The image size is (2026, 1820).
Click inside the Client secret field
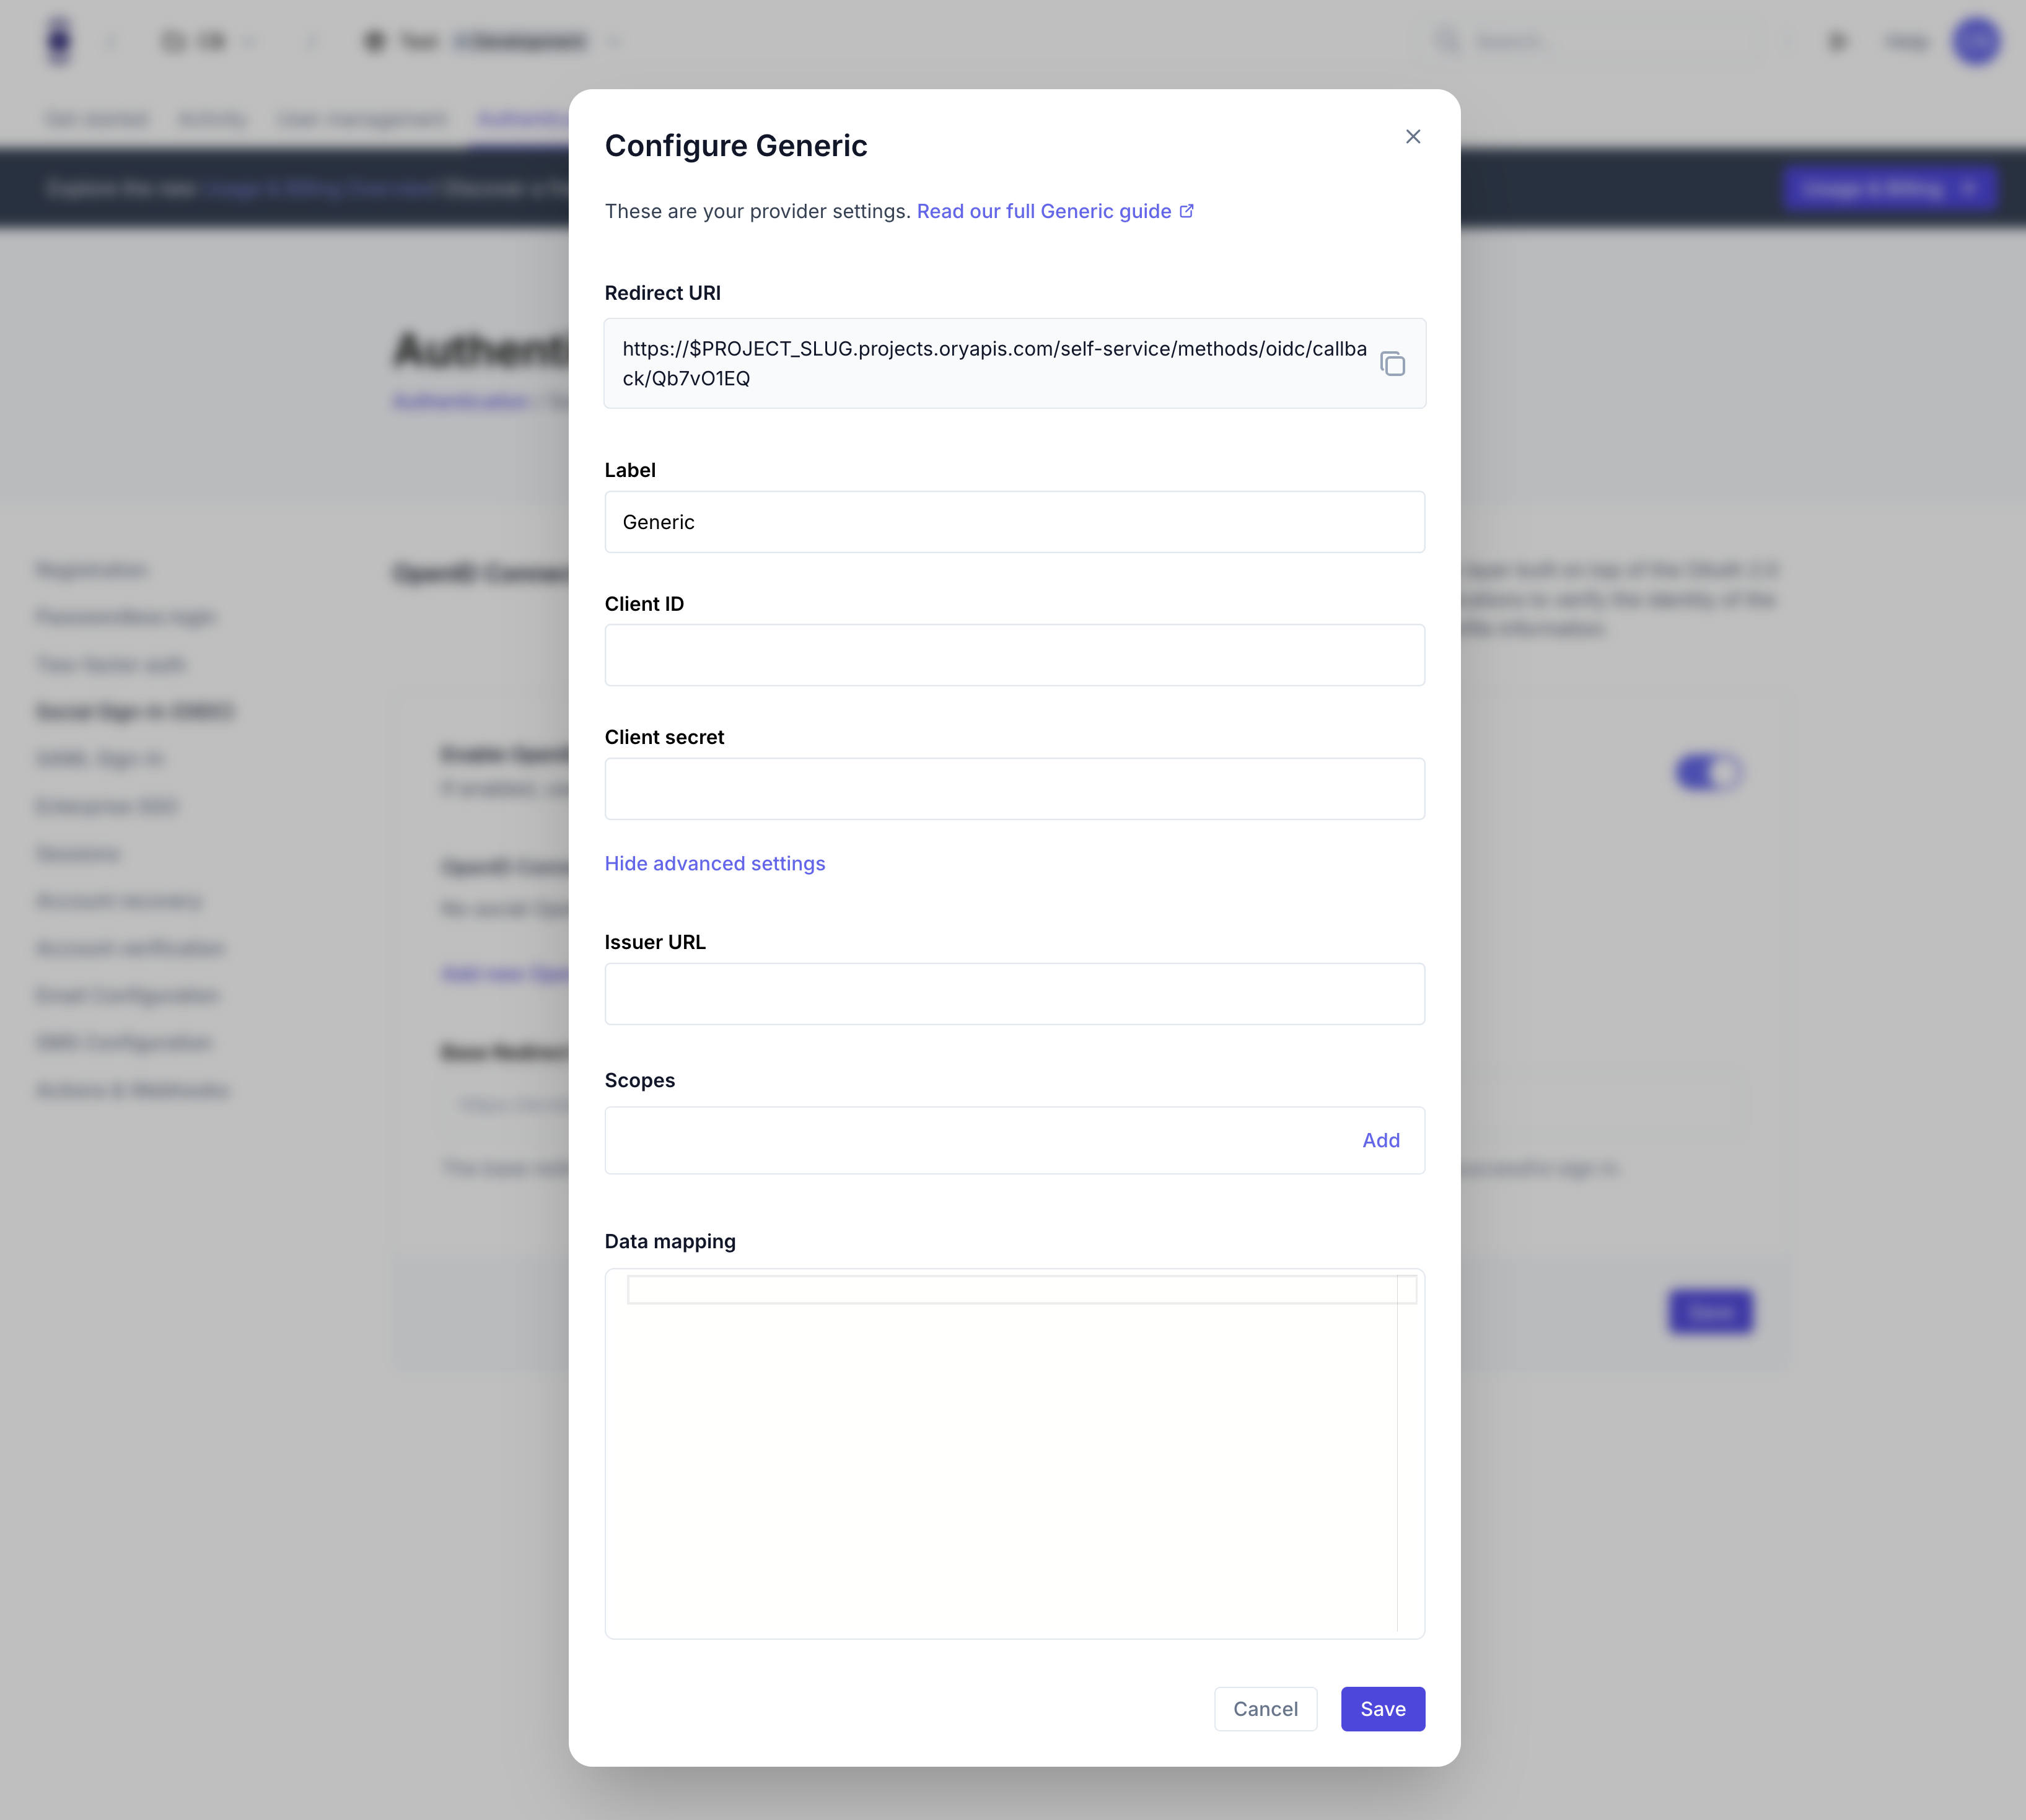(1014, 789)
